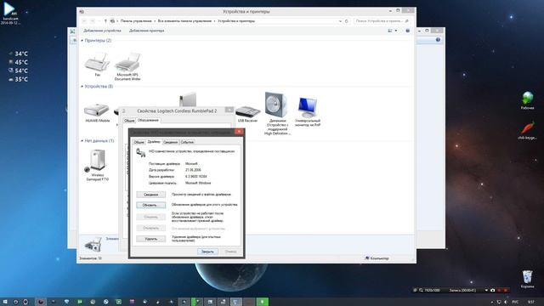Switch to the Сведения tab
The width and height of the screenshot is (544, 306).
(x=170, y=142)
